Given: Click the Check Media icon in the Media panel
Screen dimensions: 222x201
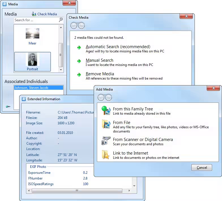Looking at the screenshot, I should [x=34, y=14].
